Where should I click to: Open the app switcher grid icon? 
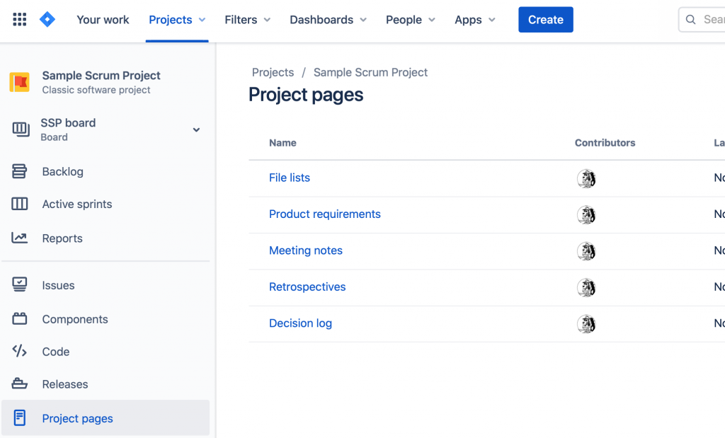[x=19, y=19]
